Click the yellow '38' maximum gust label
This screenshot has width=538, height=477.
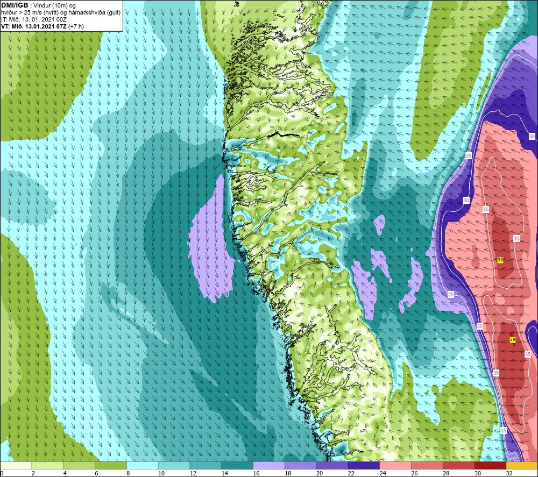click(500, 260)
